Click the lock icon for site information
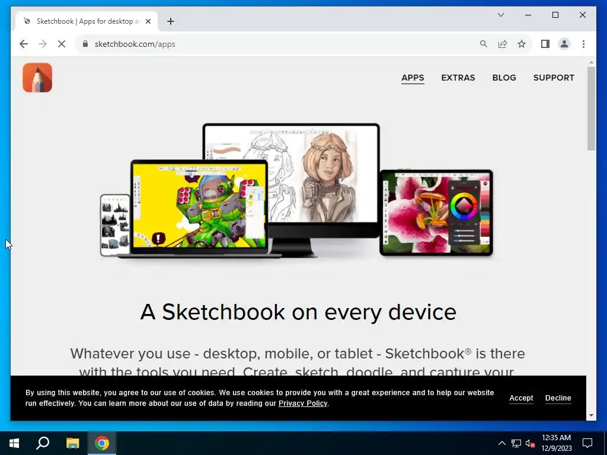The image size is (607, 455). click(85, 44)
